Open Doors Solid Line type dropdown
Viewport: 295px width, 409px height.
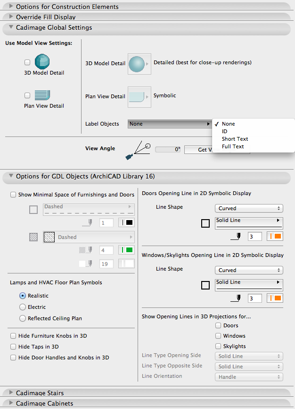tap(249, 223)
